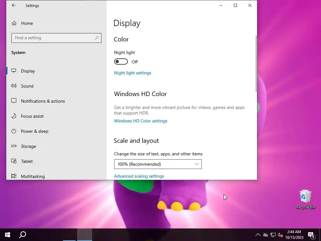Click the 'Windows HD Color' heading
321x241 pixels.
140,94
